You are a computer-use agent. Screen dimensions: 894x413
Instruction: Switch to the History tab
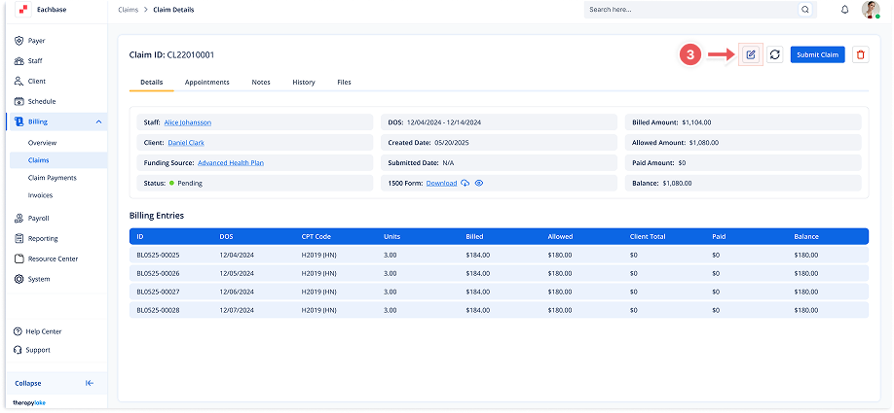tap(303, 83)
